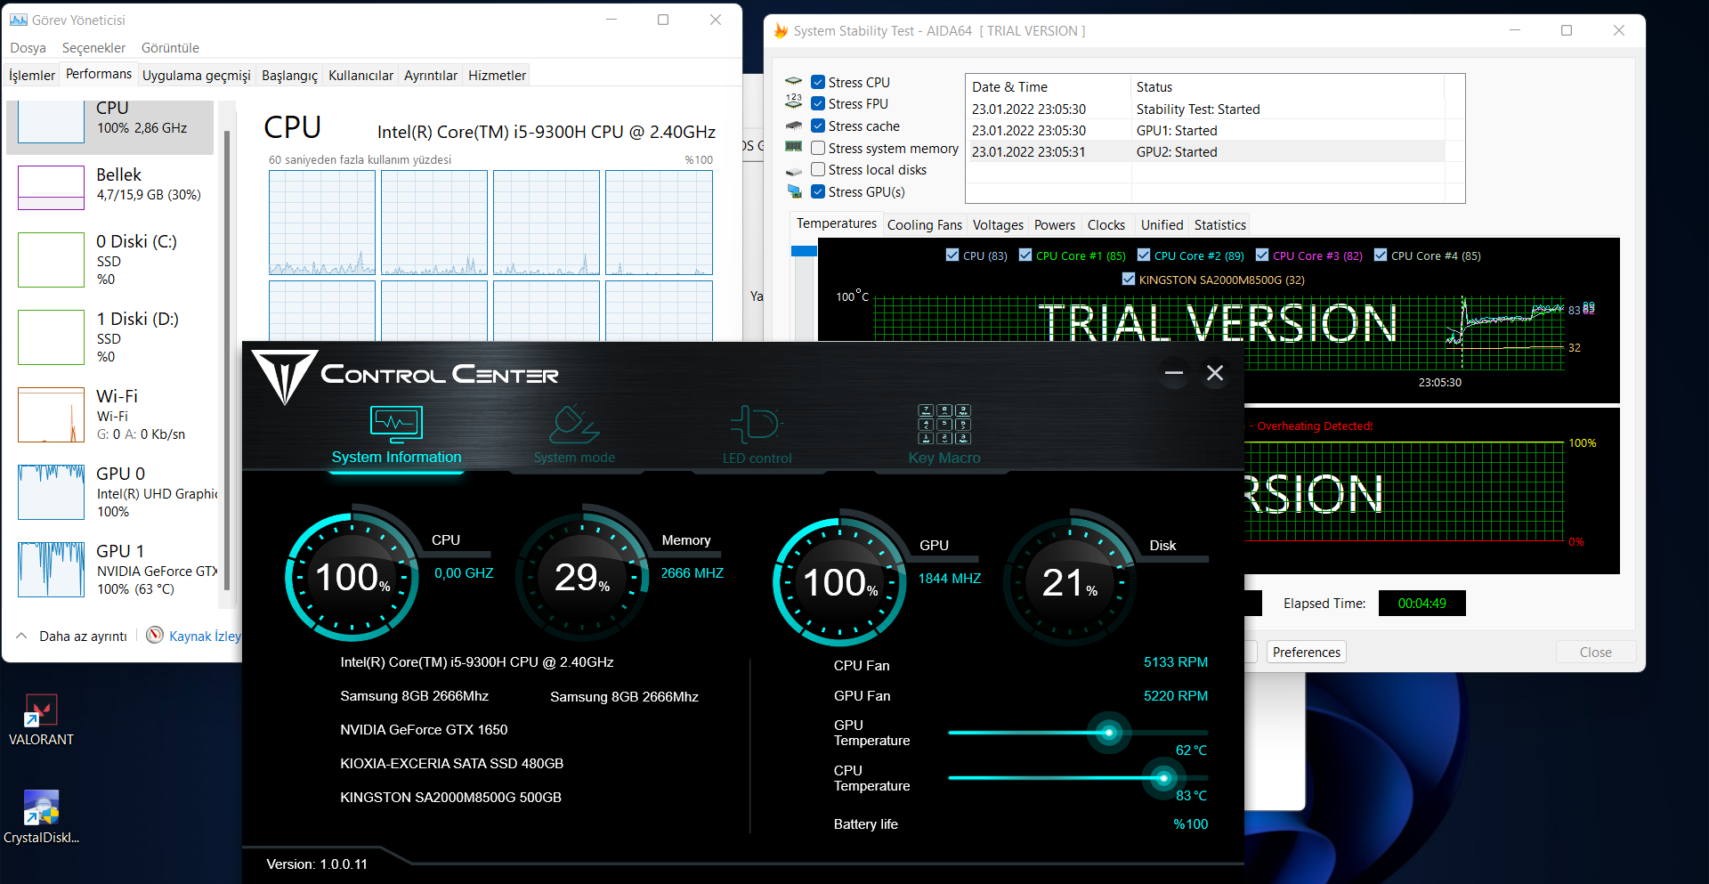
Task: Open the Voltages tab
Action: (998, 225)
